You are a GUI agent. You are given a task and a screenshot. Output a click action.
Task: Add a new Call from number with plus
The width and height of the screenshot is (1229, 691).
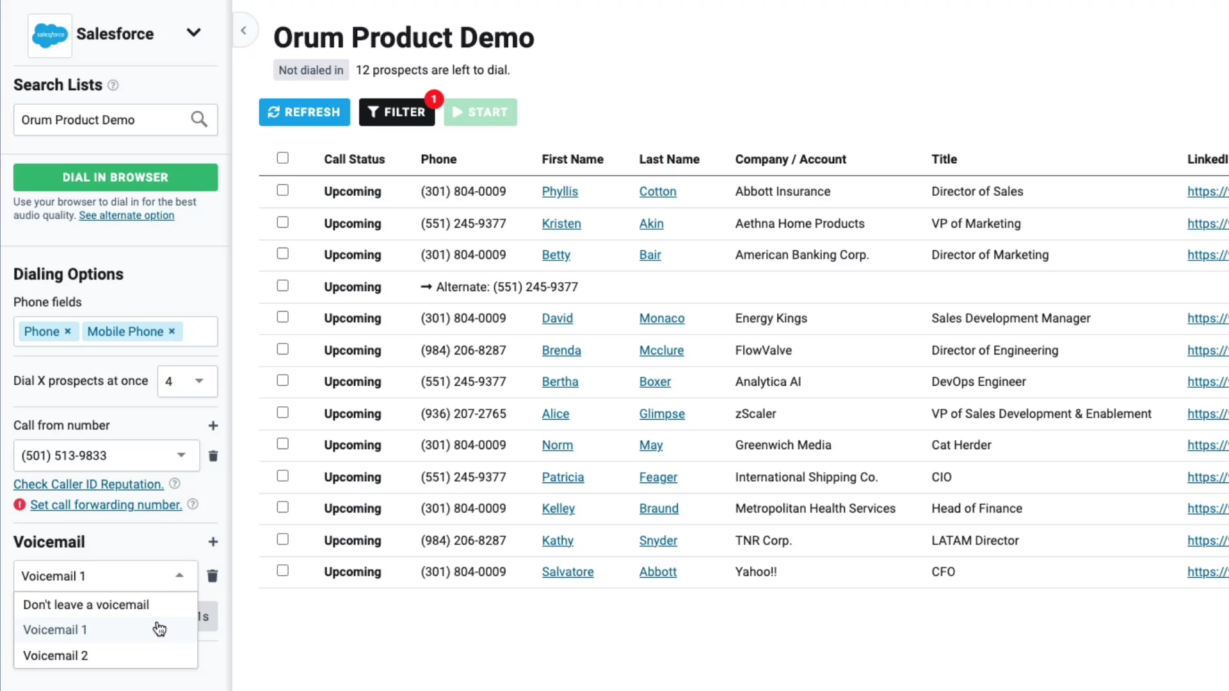[213, 425]
